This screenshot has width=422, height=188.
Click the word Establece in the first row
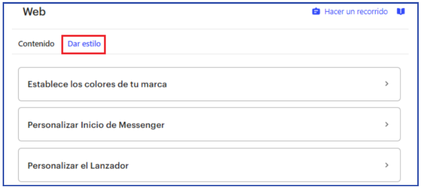[x=44, y=84]
